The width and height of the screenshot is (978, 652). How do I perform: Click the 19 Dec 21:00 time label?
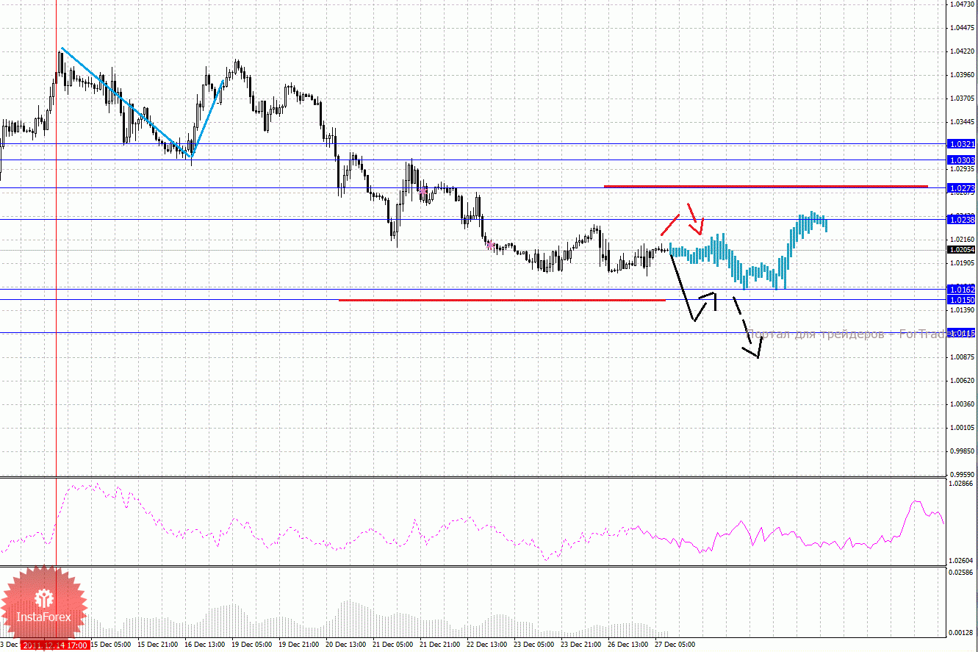coord(299,645)
